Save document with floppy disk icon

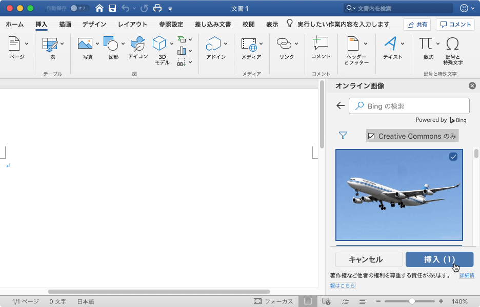(x=112, y=8)
